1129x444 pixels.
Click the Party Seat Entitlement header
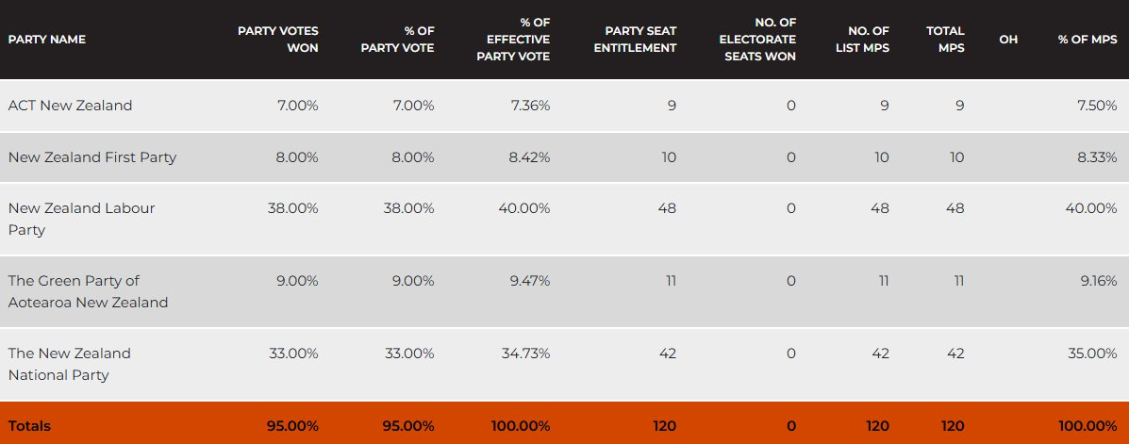[x=634, y=40]
